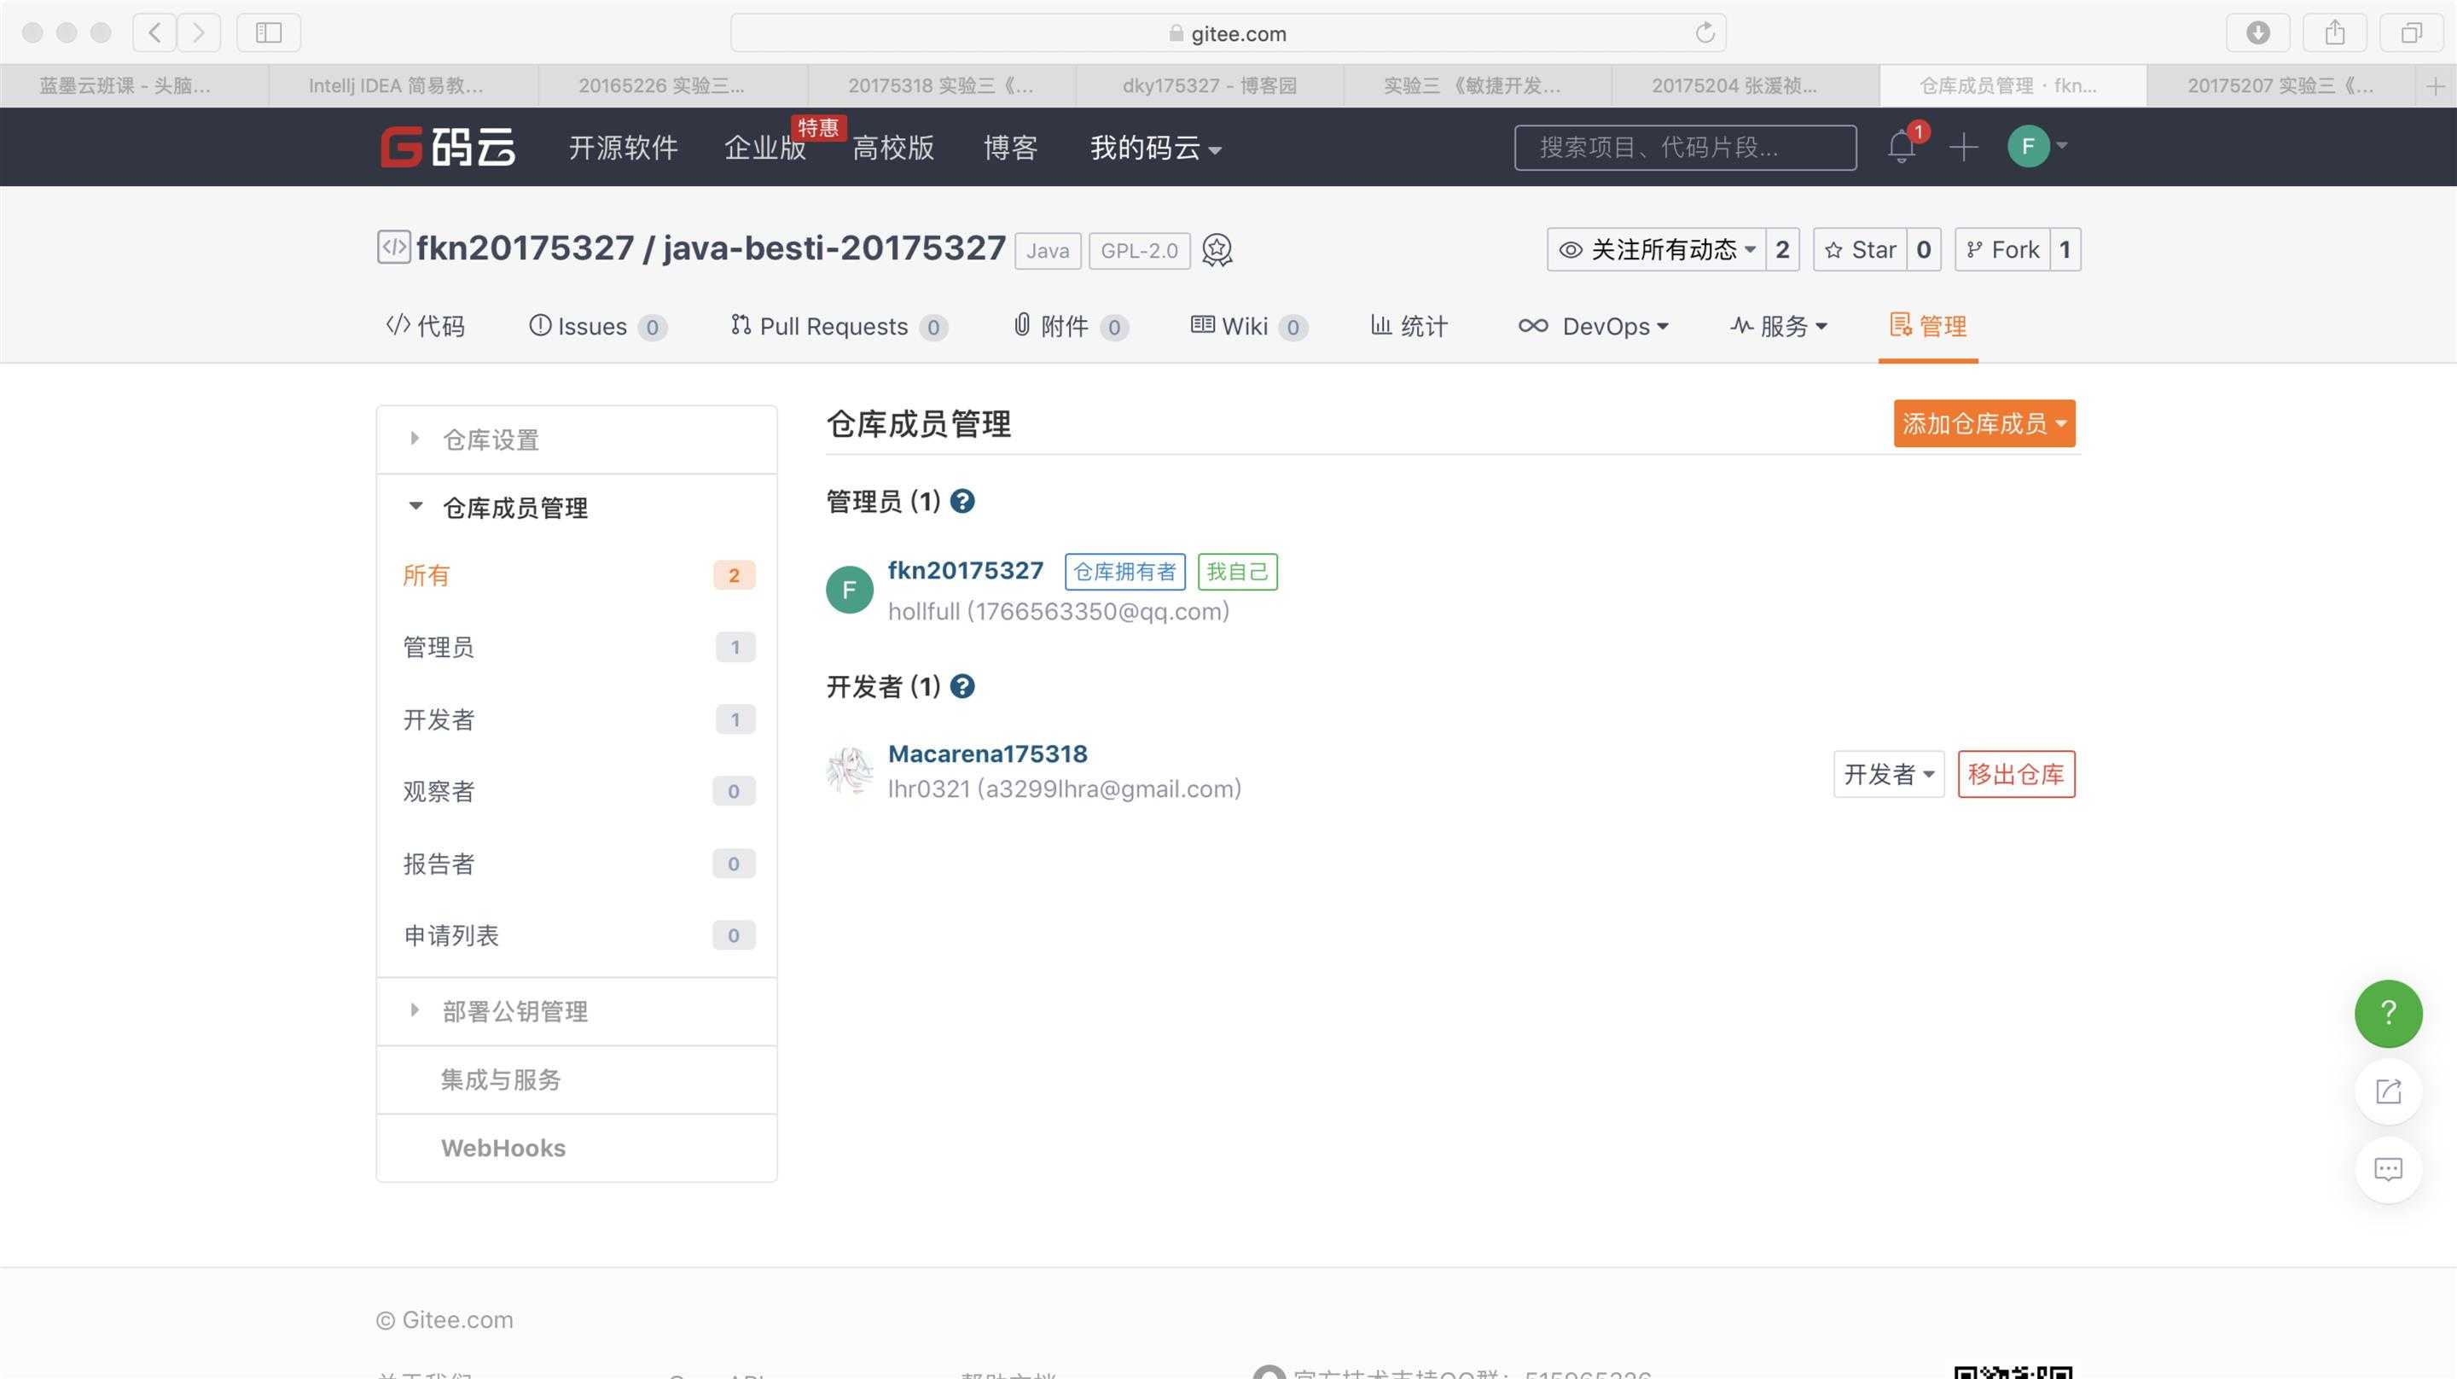Click fkn20175327 member avatar circle
This screenshot has height=1379, width=2457.
point(849,590)
